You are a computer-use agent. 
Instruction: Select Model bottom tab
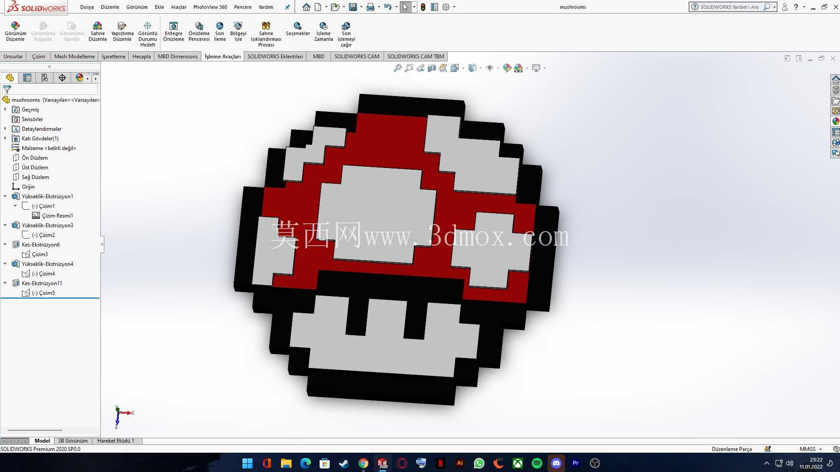point(42,441)
